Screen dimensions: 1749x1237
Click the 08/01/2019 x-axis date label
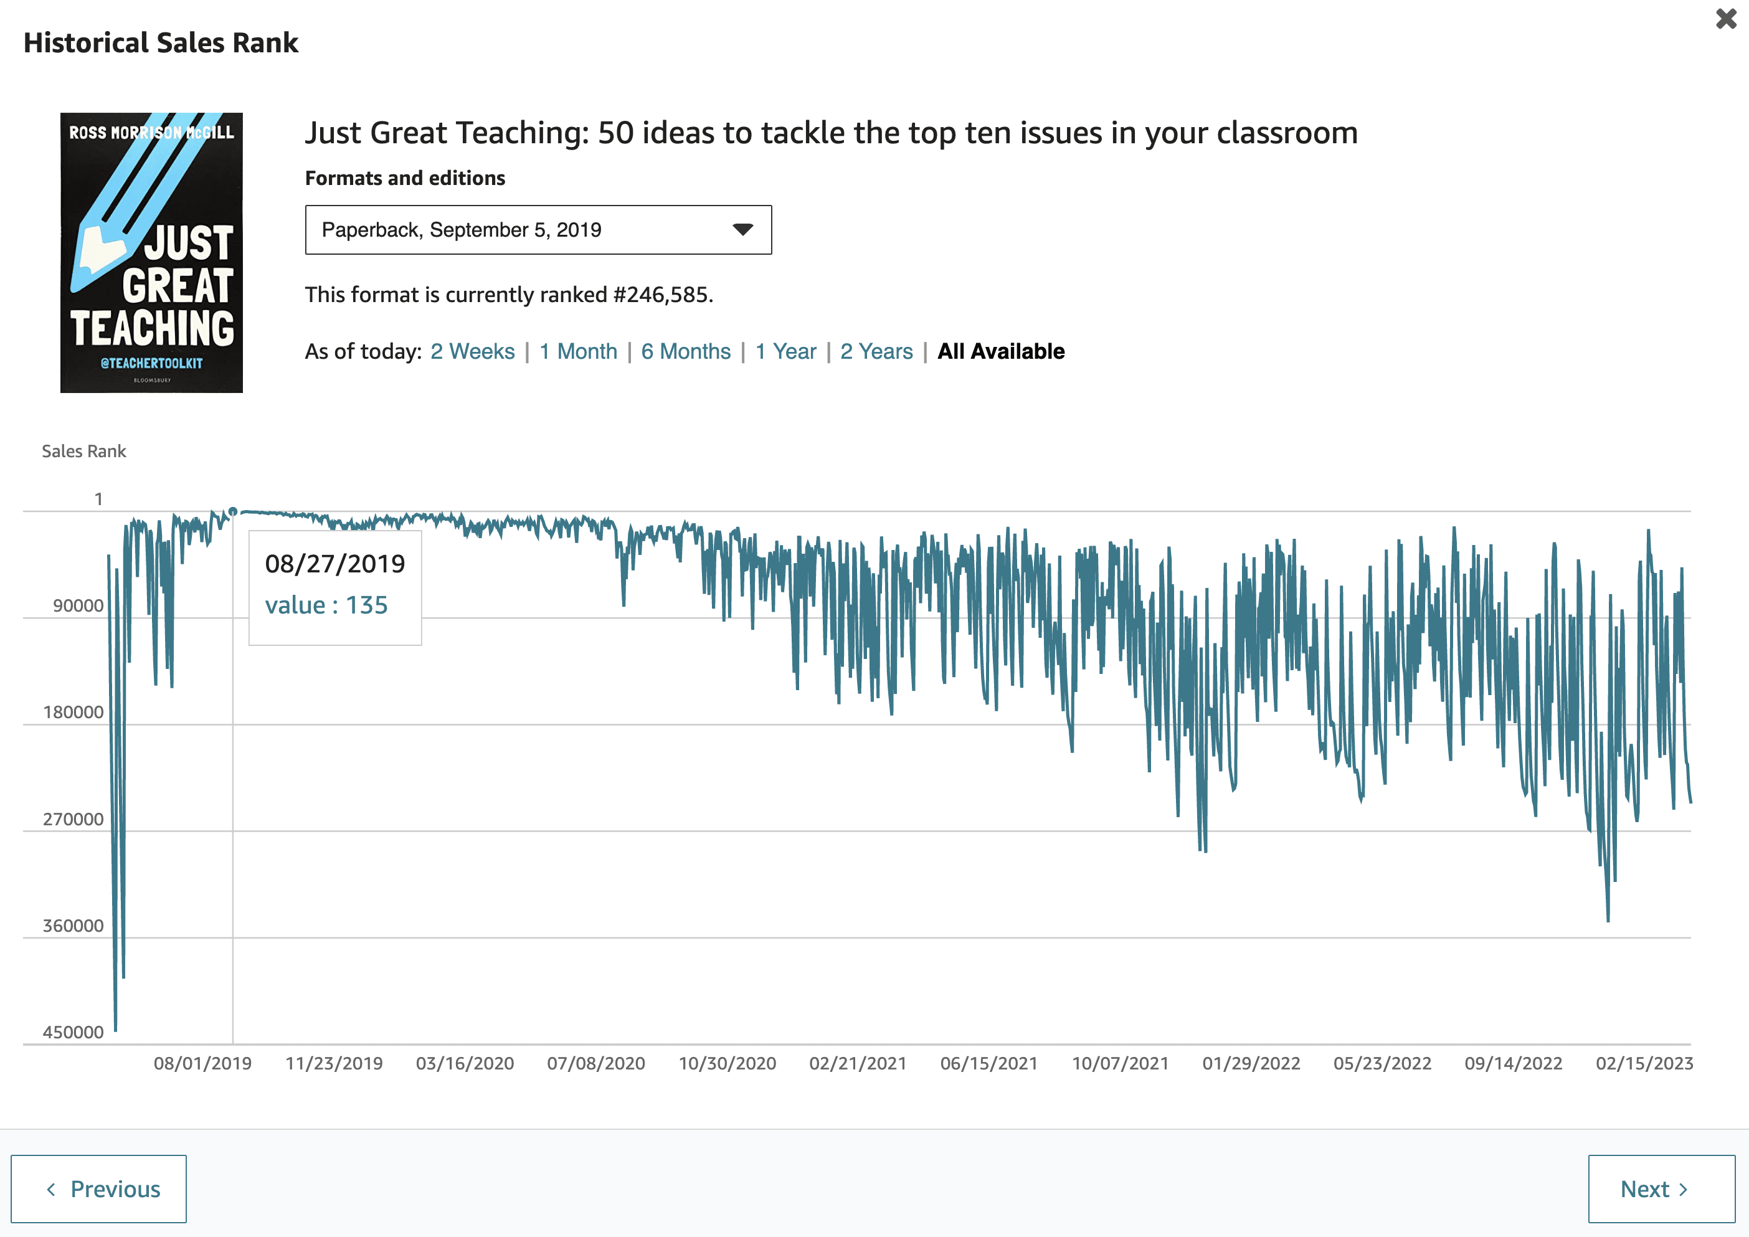[x=202, y=1063]
